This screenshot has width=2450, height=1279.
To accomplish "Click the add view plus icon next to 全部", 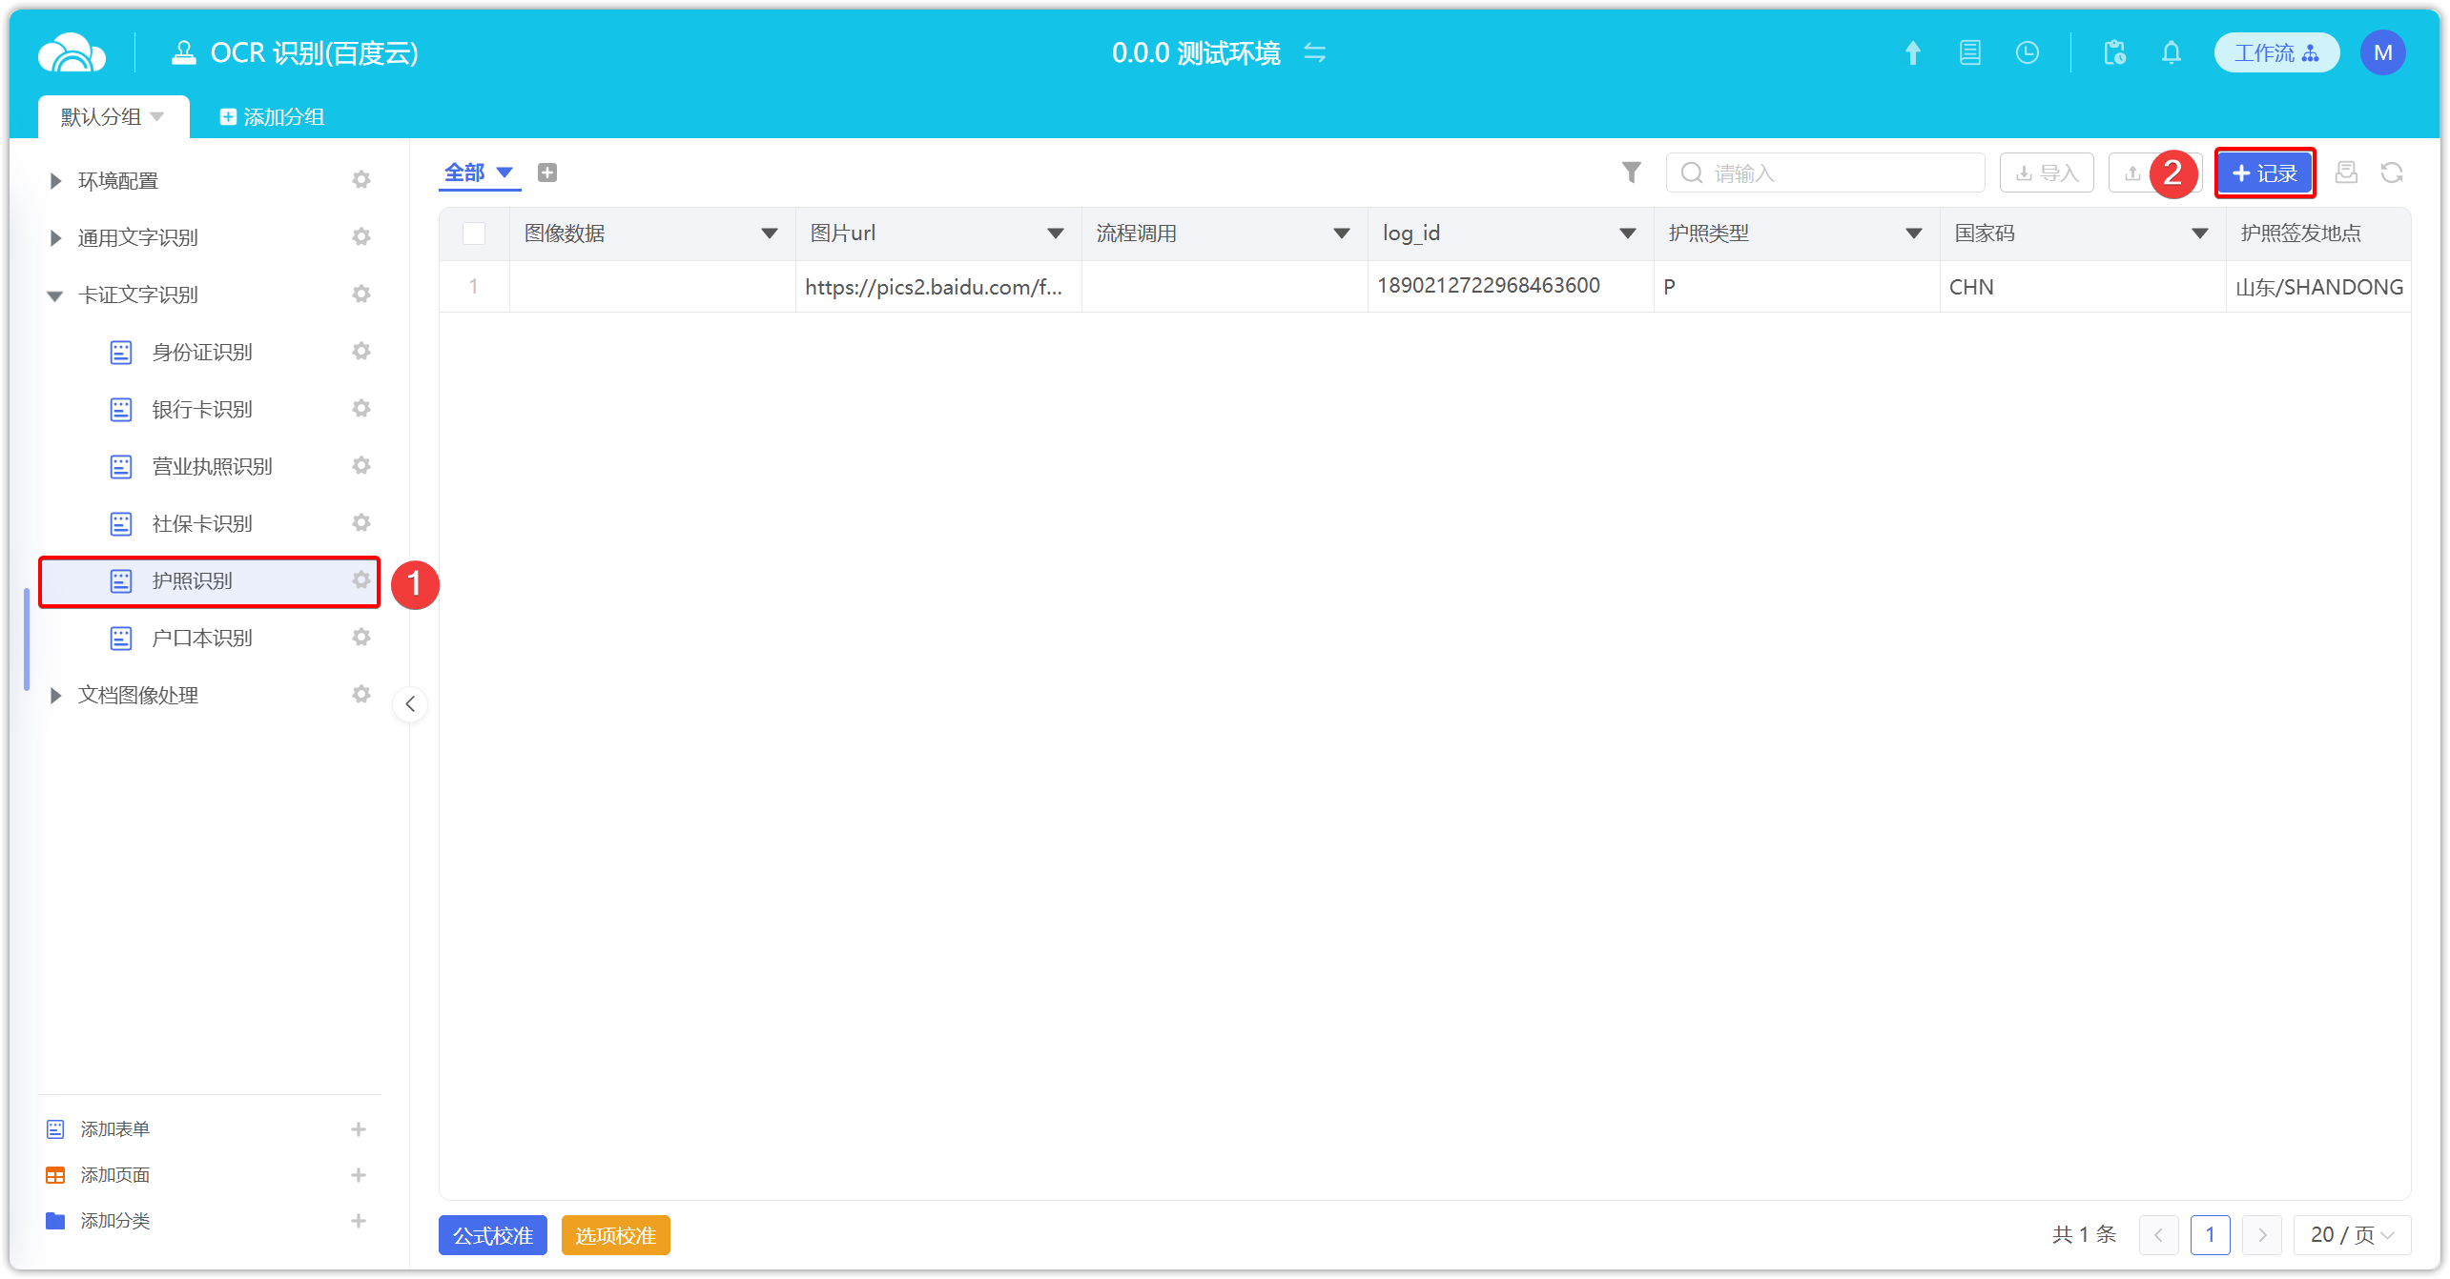I will point(547,173).
